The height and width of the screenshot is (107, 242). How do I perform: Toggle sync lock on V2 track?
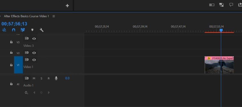27,53
